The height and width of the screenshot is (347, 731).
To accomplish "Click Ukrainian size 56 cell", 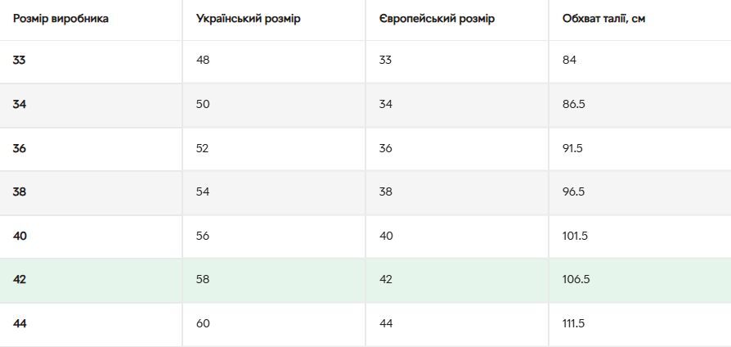I will pos(204,236).
